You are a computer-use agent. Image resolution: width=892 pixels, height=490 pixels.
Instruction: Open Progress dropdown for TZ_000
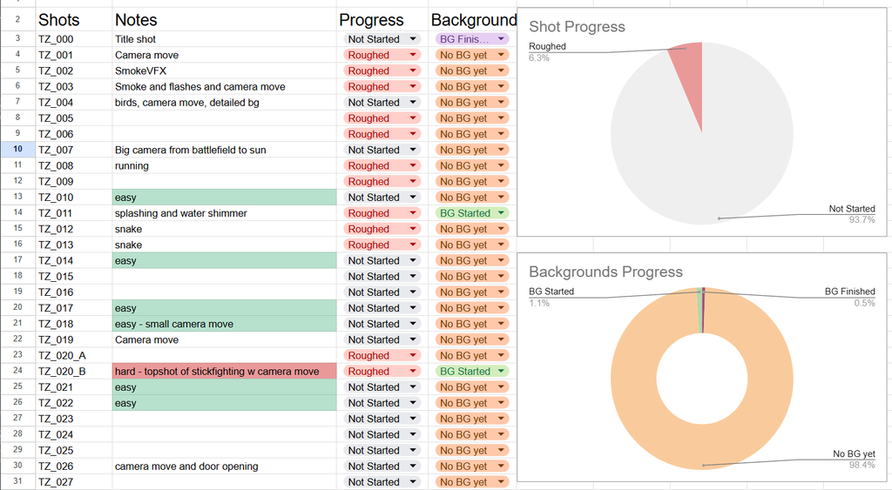382,39
